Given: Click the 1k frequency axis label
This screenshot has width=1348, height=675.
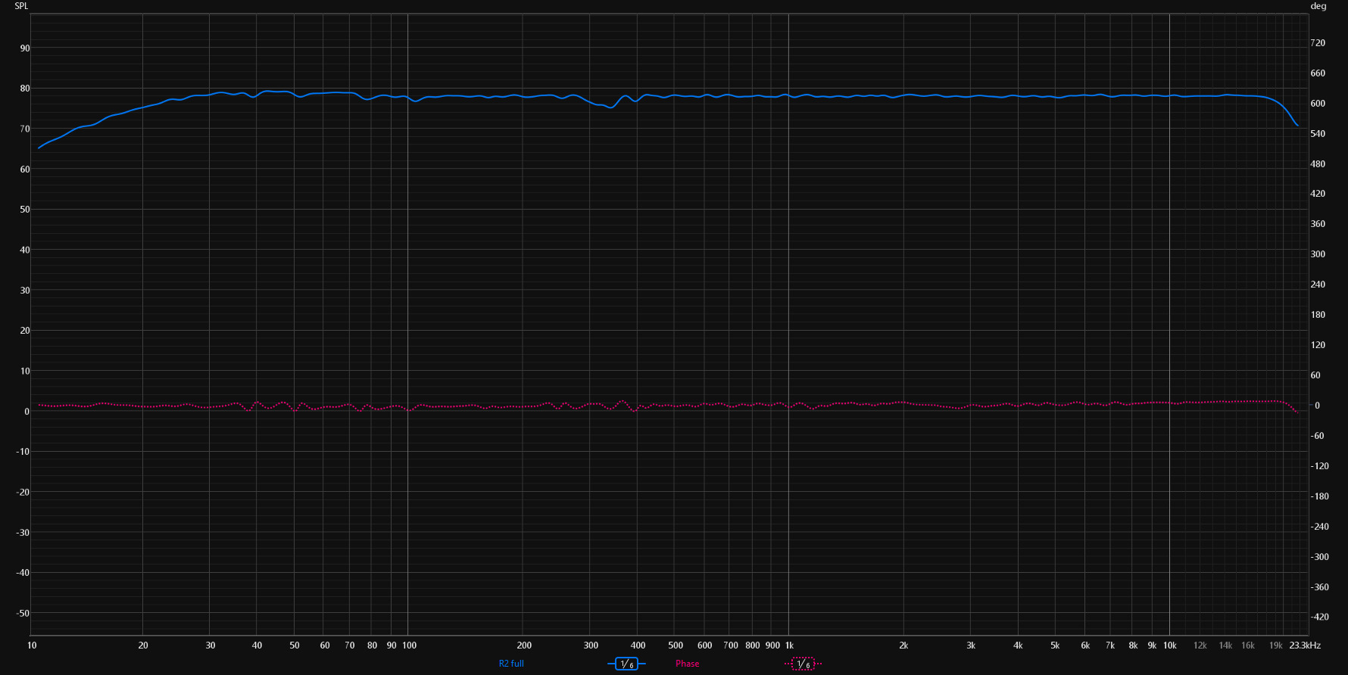Looking at the screenshot, I should pos(789,645).
